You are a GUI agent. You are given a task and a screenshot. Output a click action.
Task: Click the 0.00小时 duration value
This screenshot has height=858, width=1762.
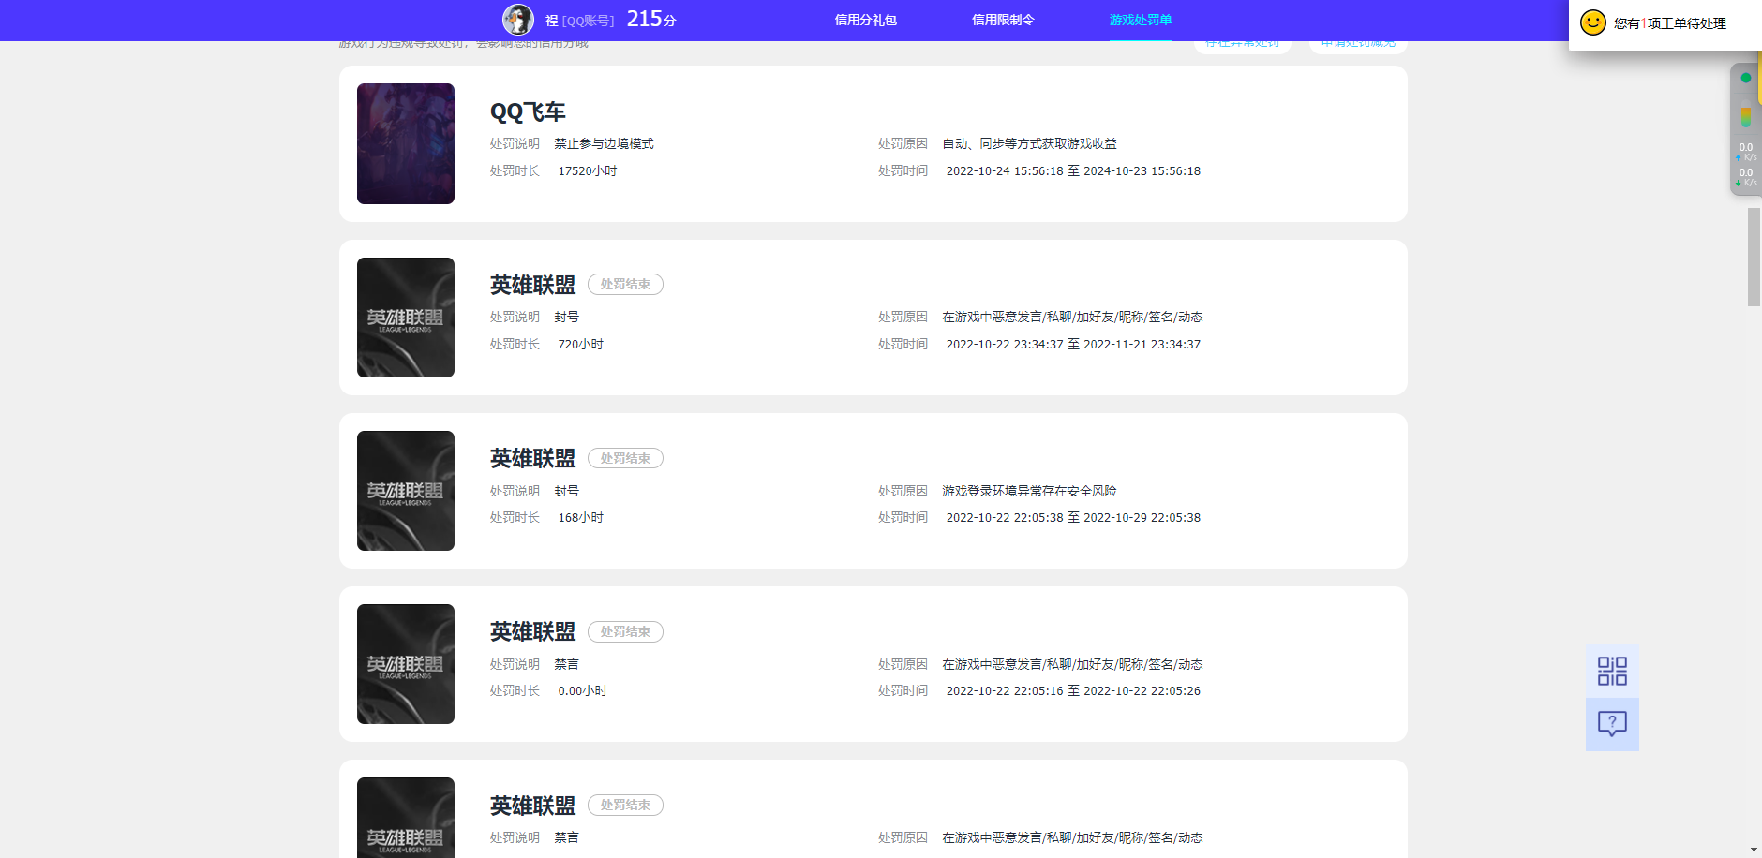click(583, 690)
